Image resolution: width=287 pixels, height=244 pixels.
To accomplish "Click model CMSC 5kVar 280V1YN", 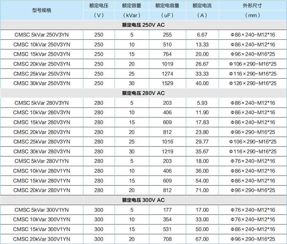I will (42, 161).
